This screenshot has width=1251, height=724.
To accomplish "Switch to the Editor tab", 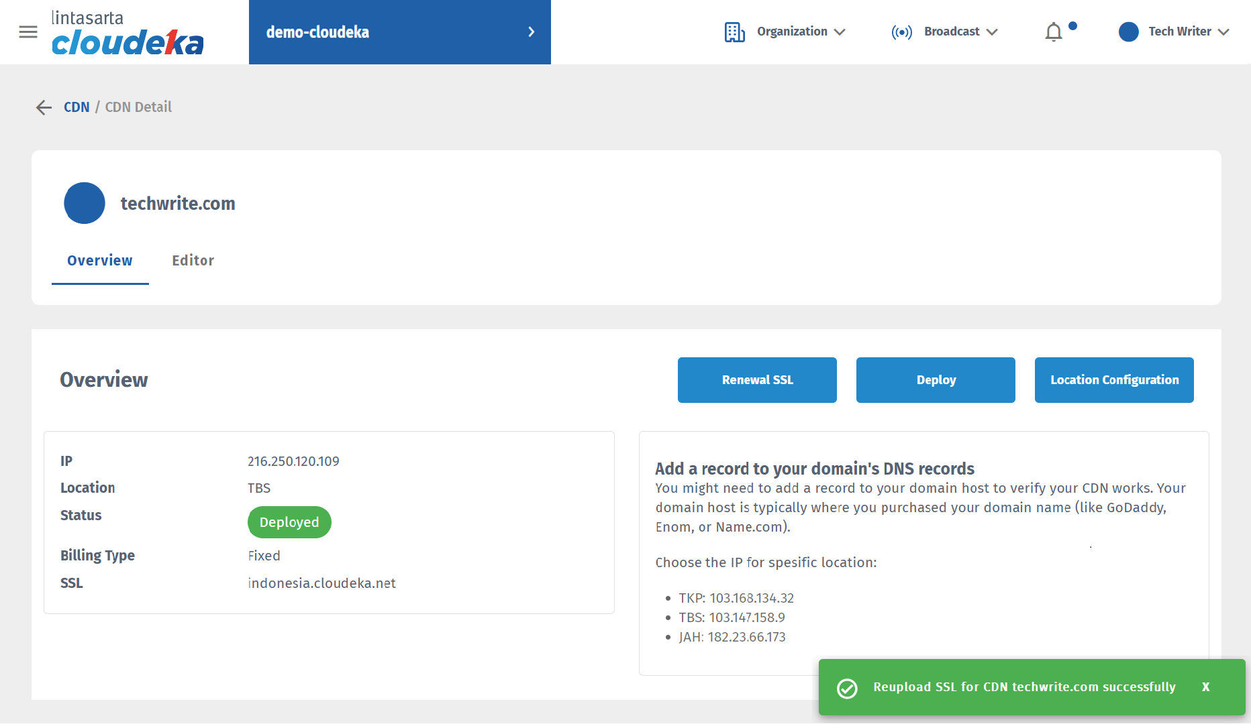I will coord(193,261).
